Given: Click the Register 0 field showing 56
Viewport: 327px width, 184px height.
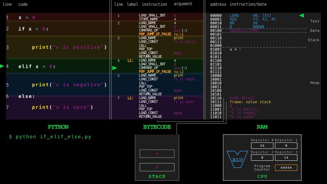Looking at the screenshot, I should [x=262, y=146].
